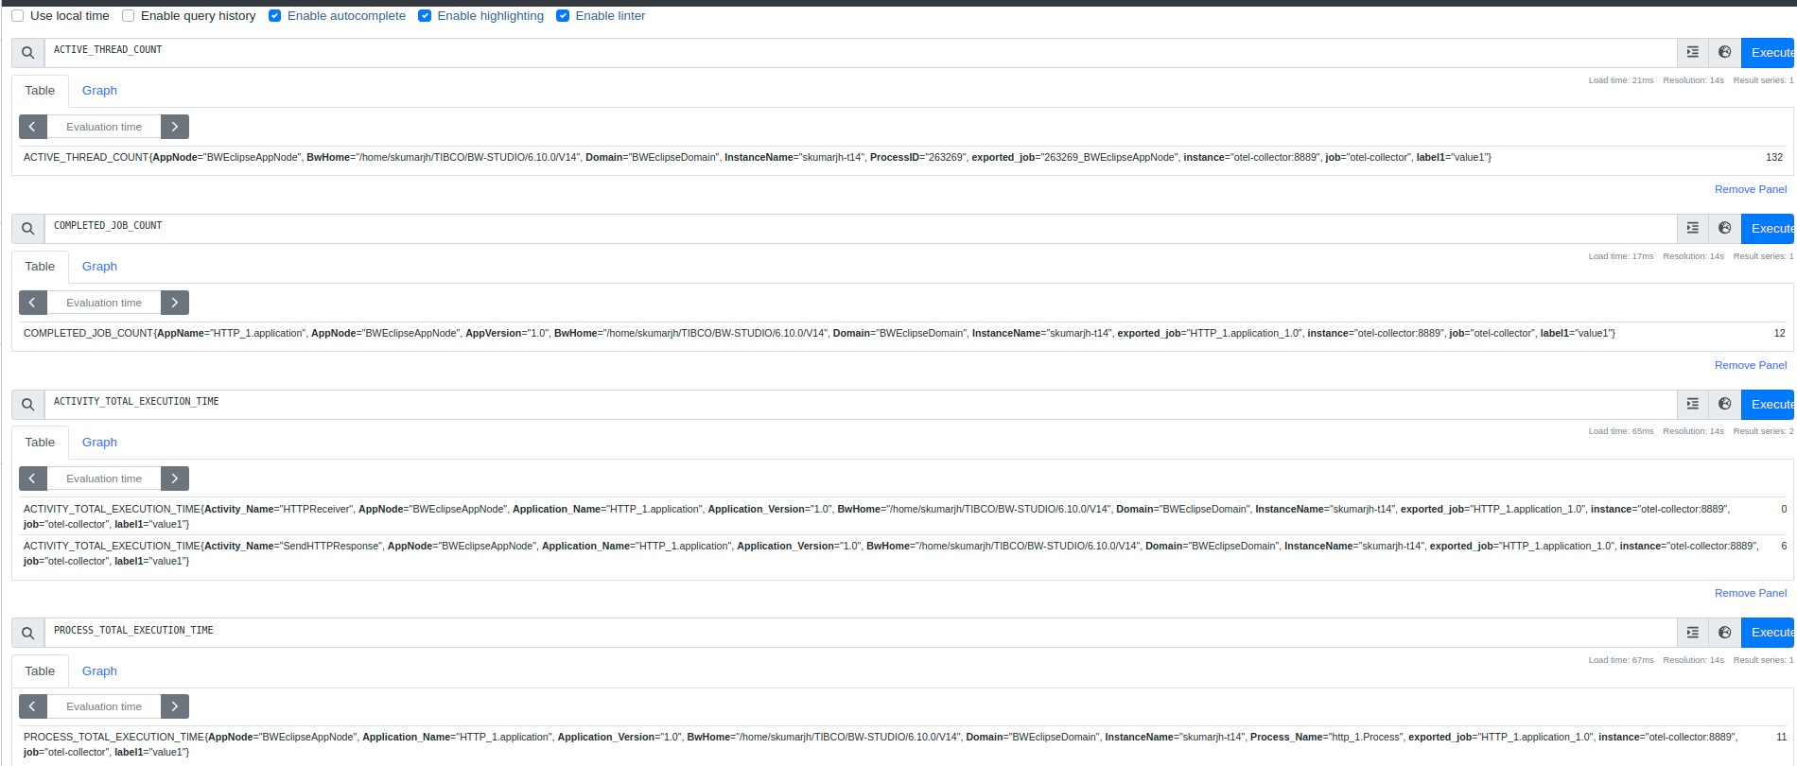
Task: Step evaluation time forward in ACTIVITY_TOTAL_EXECUTION_TIME panel
Action: 175,479
